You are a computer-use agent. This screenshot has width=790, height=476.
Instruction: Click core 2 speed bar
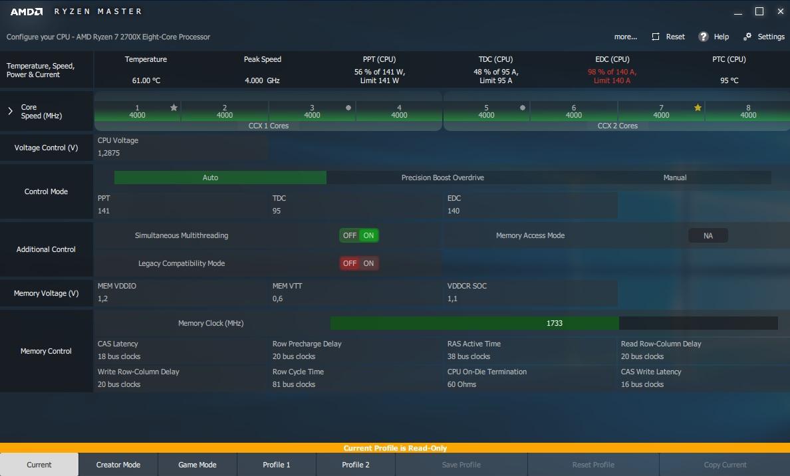click(x=225, y=111)
